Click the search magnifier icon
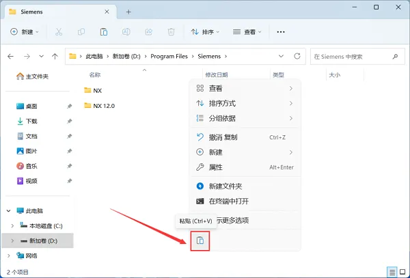This screenshot has height=278, width=410. [x=395, y=56]
